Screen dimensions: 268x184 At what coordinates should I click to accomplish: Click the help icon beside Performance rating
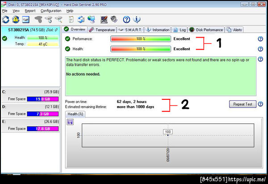coord(260,39)
